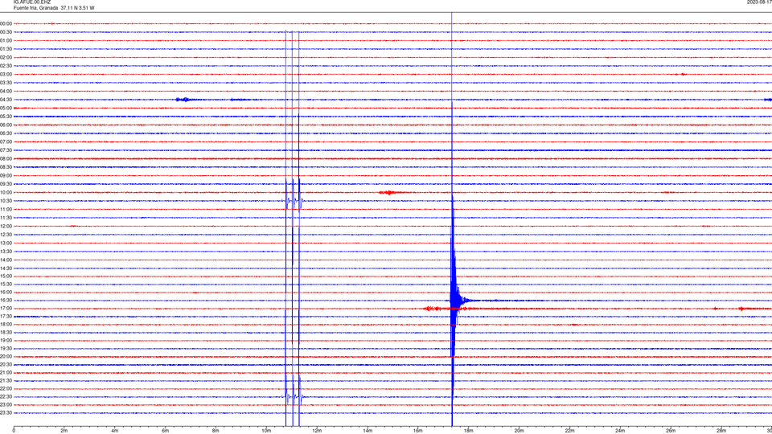Select the 00:00 time label
Screen dimensions: 772x434
click(x=6, y=23)
